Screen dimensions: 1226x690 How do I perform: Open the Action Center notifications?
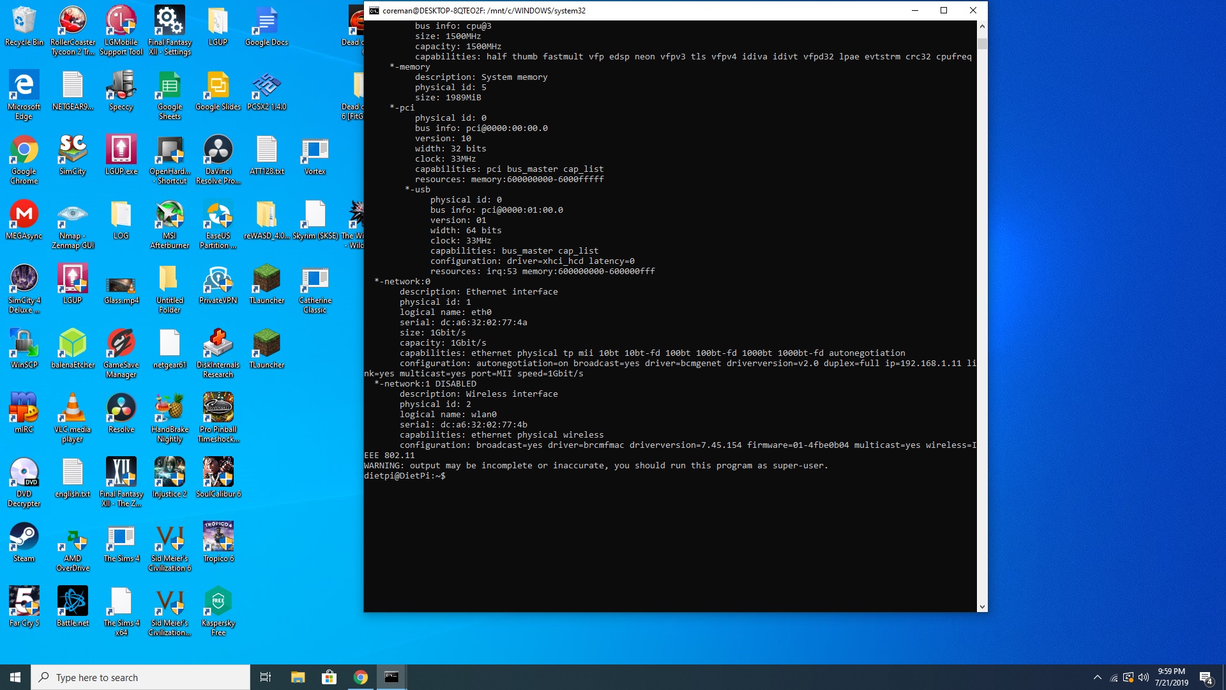[1206, 677]
